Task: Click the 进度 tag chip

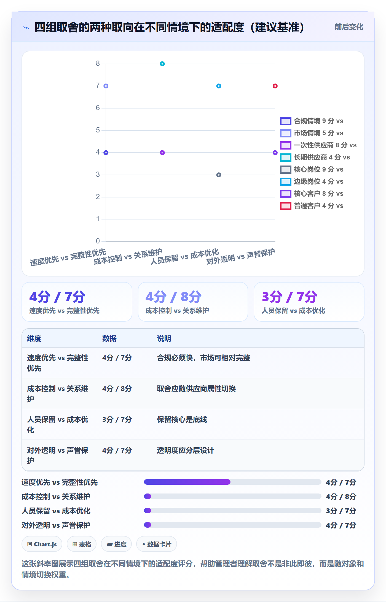Action: click(117, 544)
